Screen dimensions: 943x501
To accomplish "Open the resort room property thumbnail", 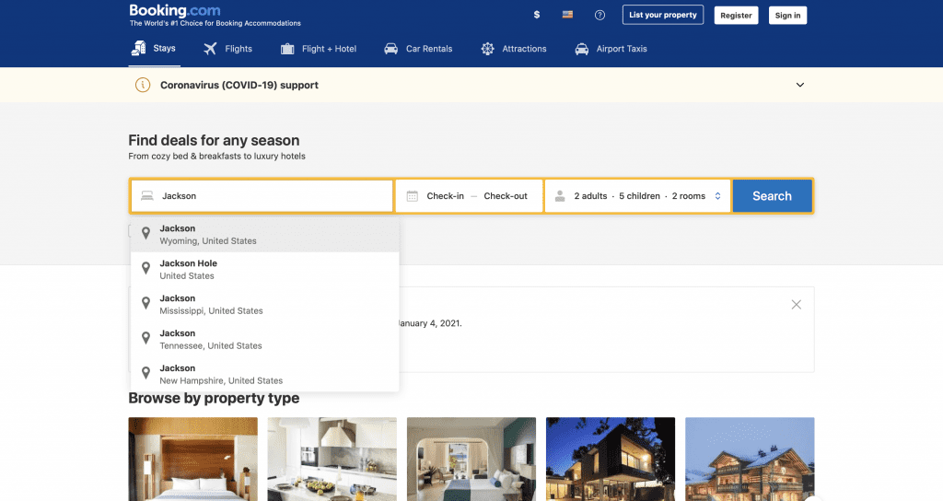I will (x=471, y=459).
